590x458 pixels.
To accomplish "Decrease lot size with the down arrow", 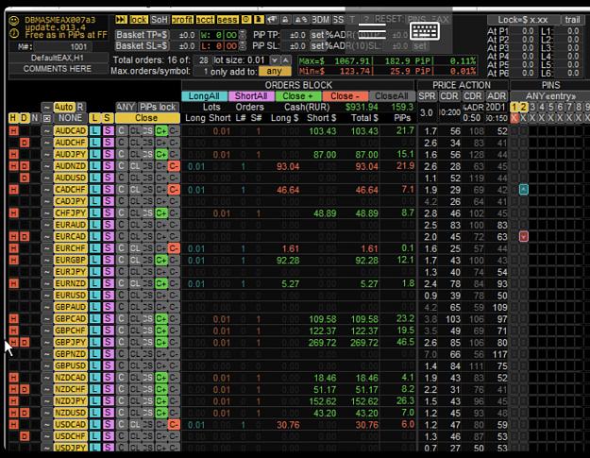I will [275, 60].
